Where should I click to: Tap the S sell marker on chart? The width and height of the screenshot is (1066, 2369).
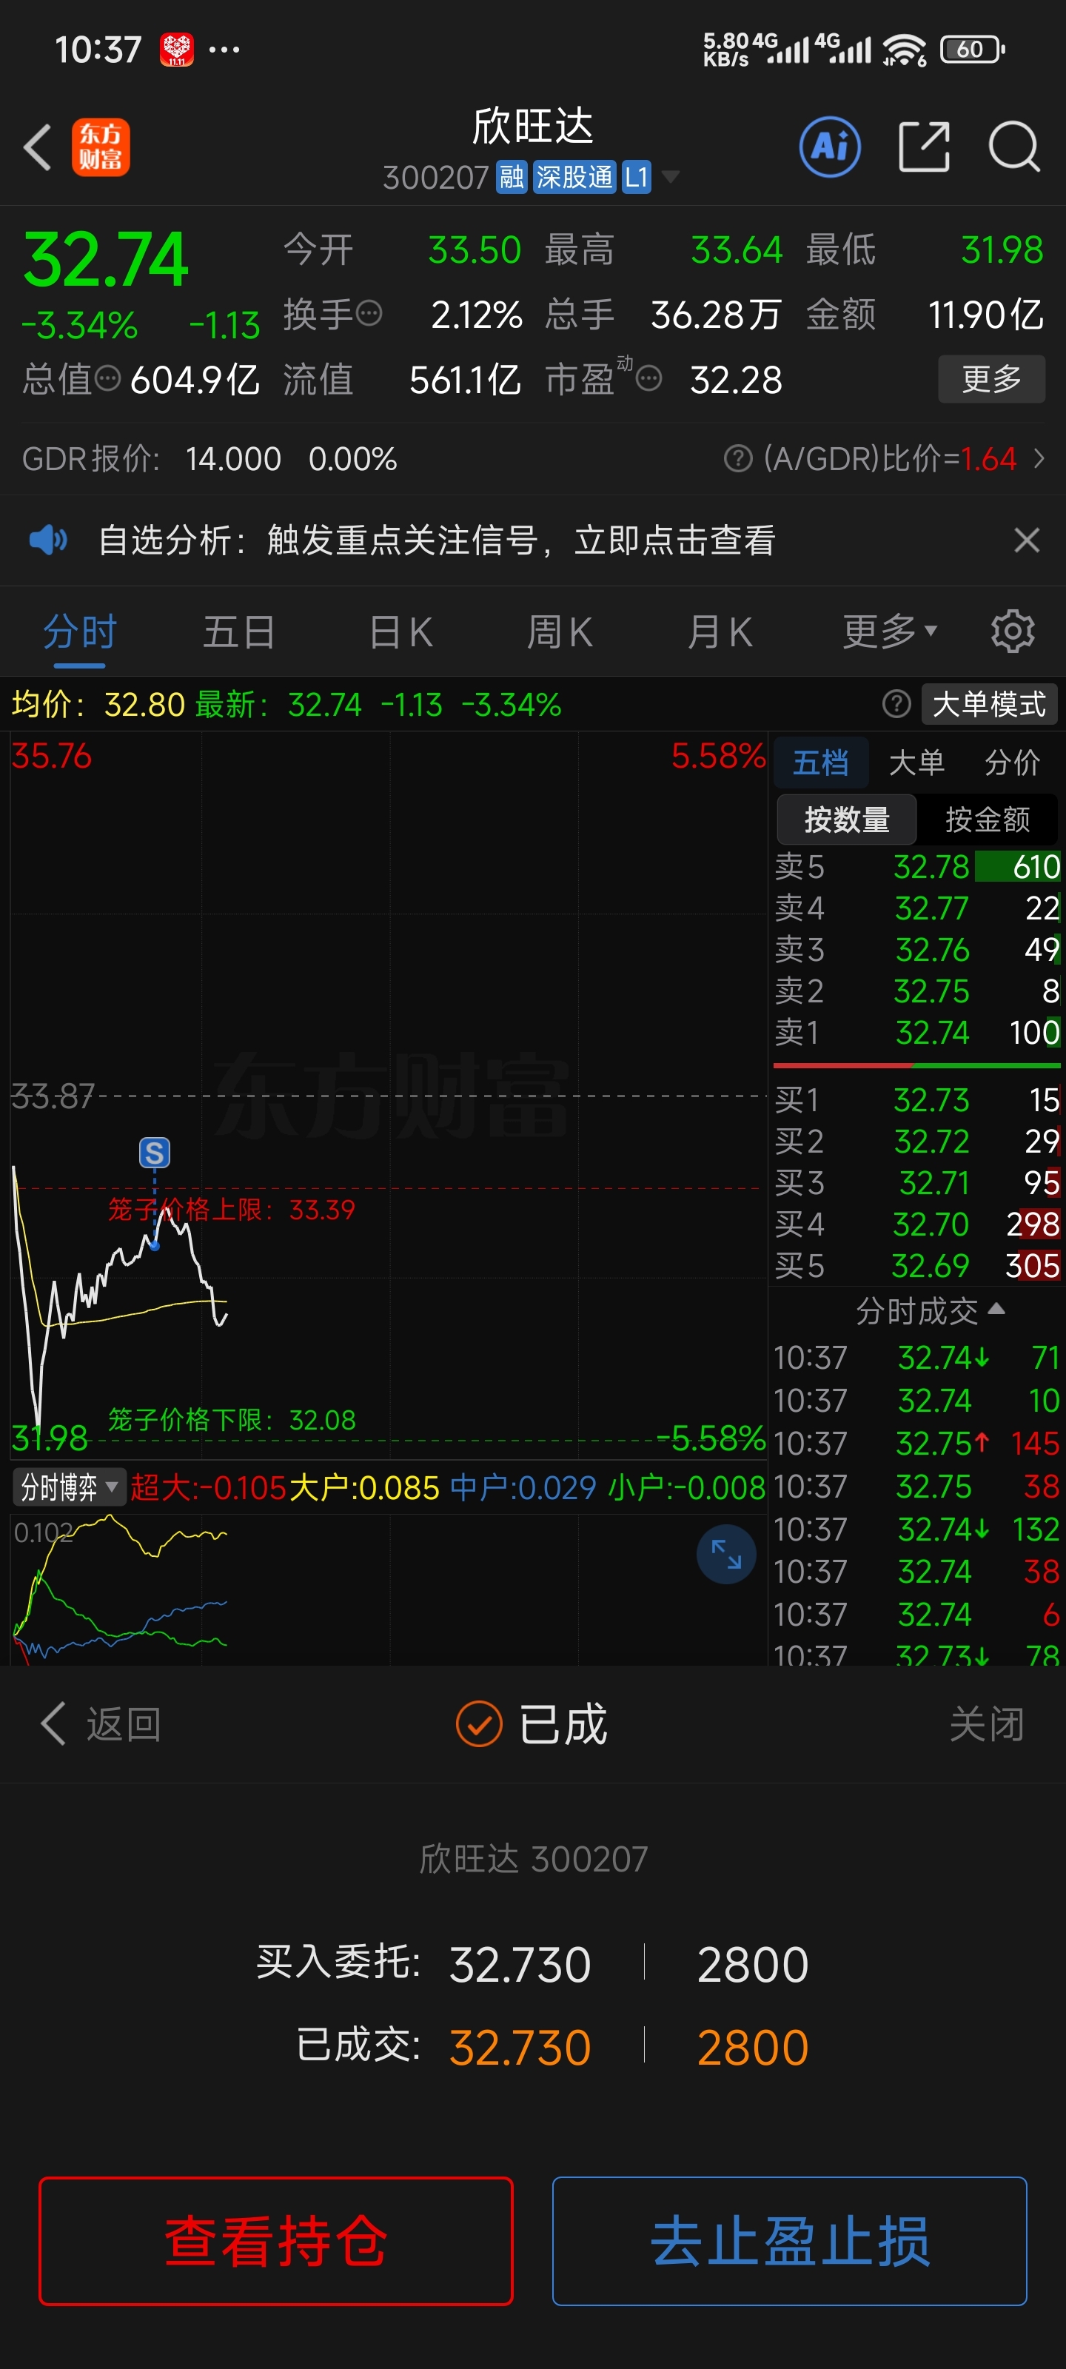(x=155, y=1153)
